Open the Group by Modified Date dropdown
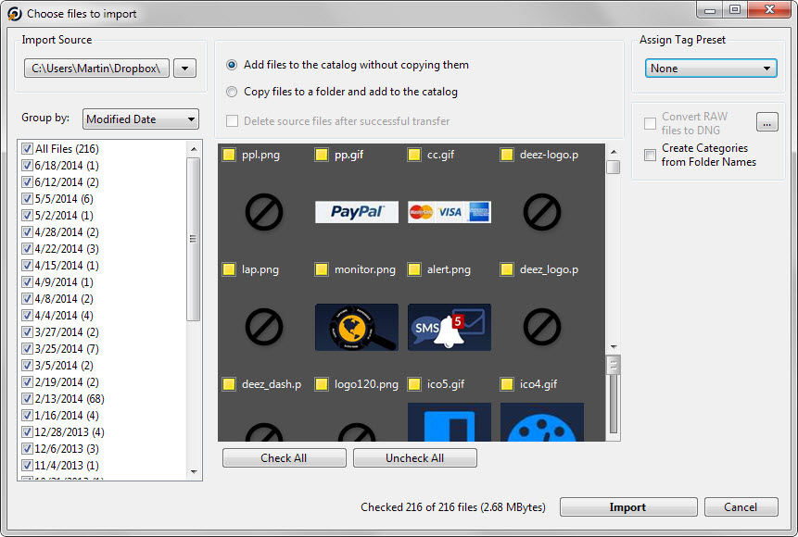The height and width of the screenshot is (537, 798). click(x=141, y=119)
